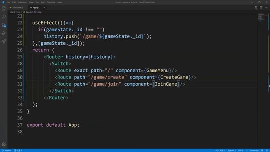Click the closing Switch tag
270x152 pixels.
click(62, 91)
